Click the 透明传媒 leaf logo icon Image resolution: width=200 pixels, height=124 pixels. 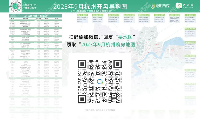[153, 6]
